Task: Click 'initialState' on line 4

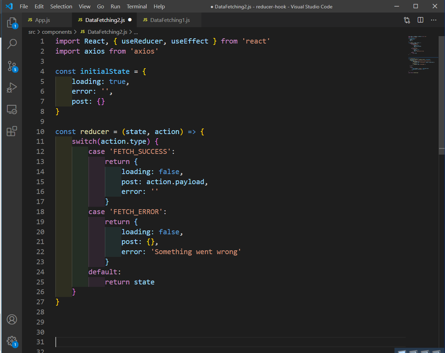Action: click(x=105, y=71)
